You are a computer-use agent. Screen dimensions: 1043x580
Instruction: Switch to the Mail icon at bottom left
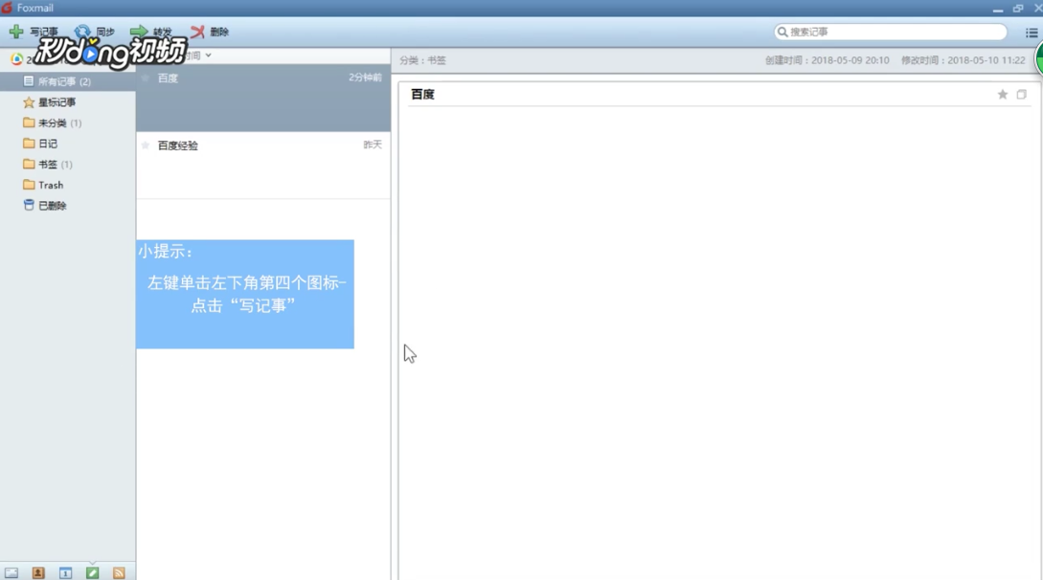click(11, 571)
